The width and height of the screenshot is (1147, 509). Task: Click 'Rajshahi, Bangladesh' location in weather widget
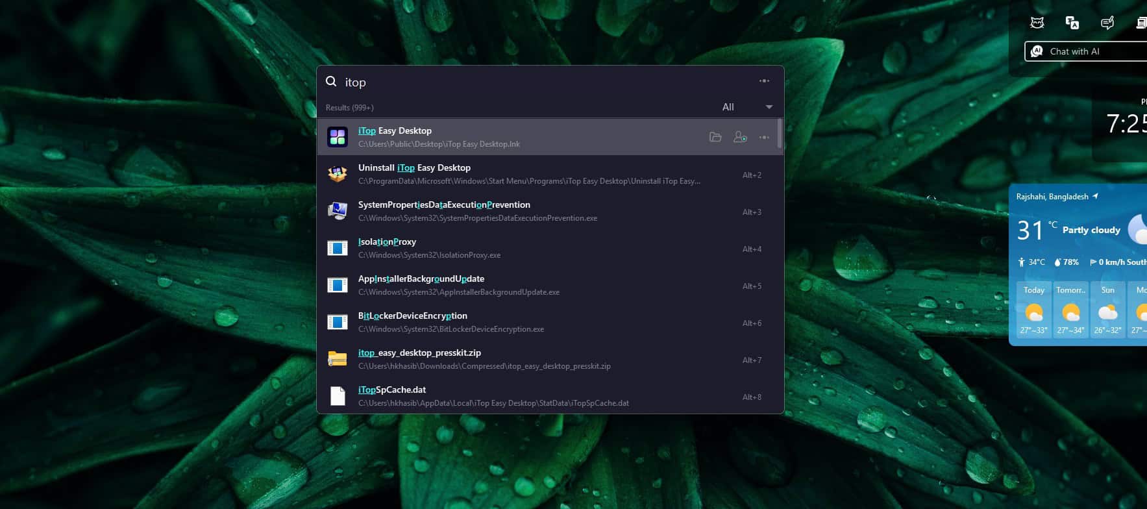click(x=1052, y=197)
